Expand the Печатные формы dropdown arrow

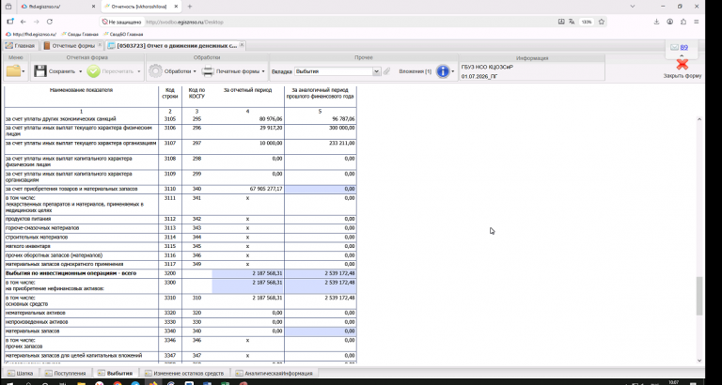(263, 71)
